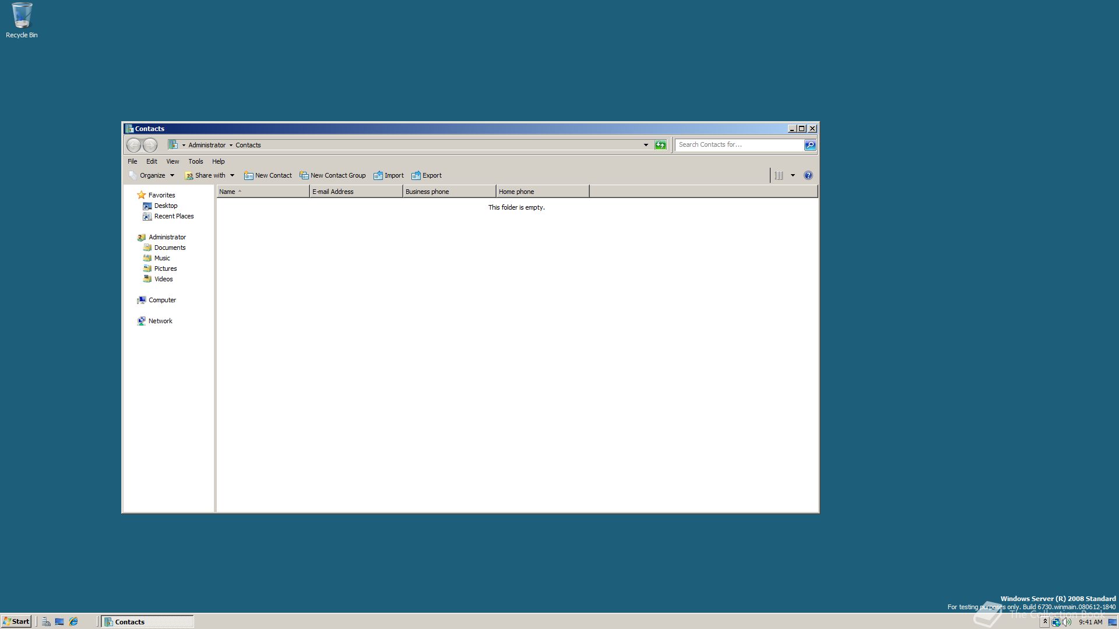The image size is (1119, 629).
Task: Click the Export contacts icon
Action: pos(416,175)
